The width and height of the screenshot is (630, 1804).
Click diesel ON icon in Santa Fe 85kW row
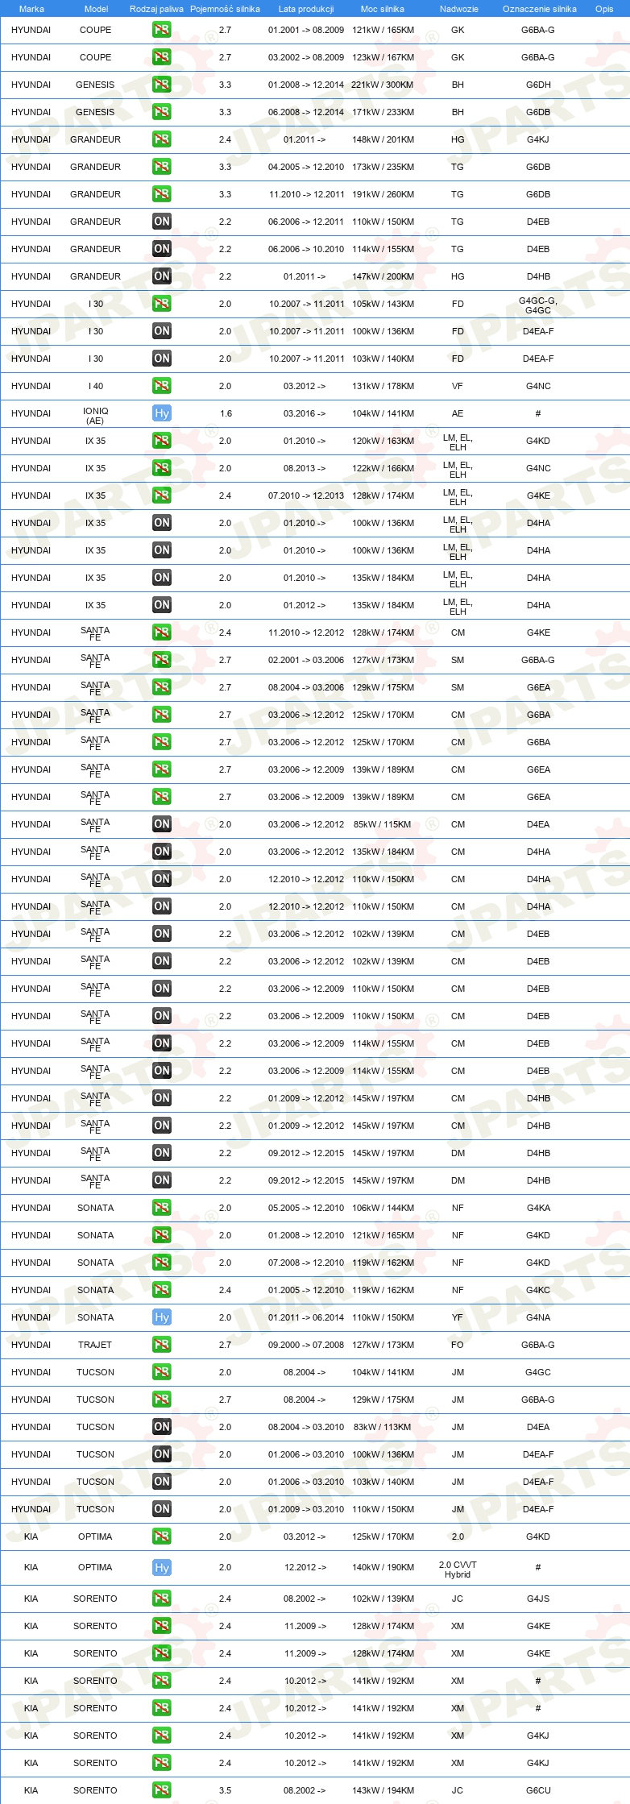[x=161, y=824]
